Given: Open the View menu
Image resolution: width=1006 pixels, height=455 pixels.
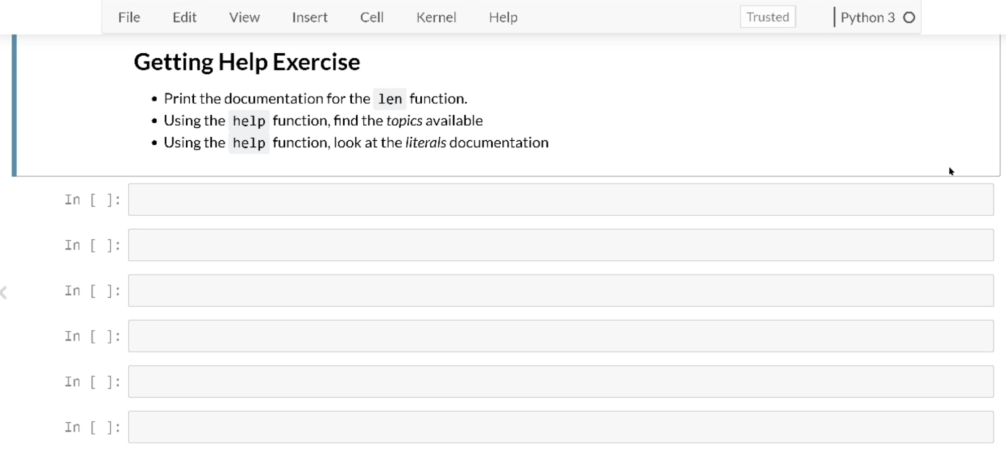Looking at the screenshot, I should (244, 18).
